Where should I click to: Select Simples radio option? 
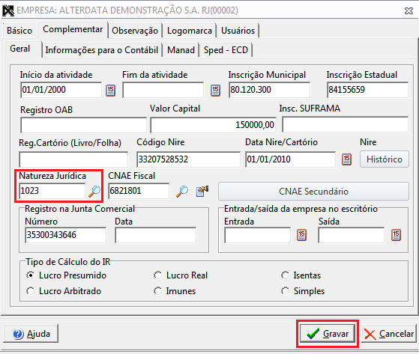coord(285,291)
